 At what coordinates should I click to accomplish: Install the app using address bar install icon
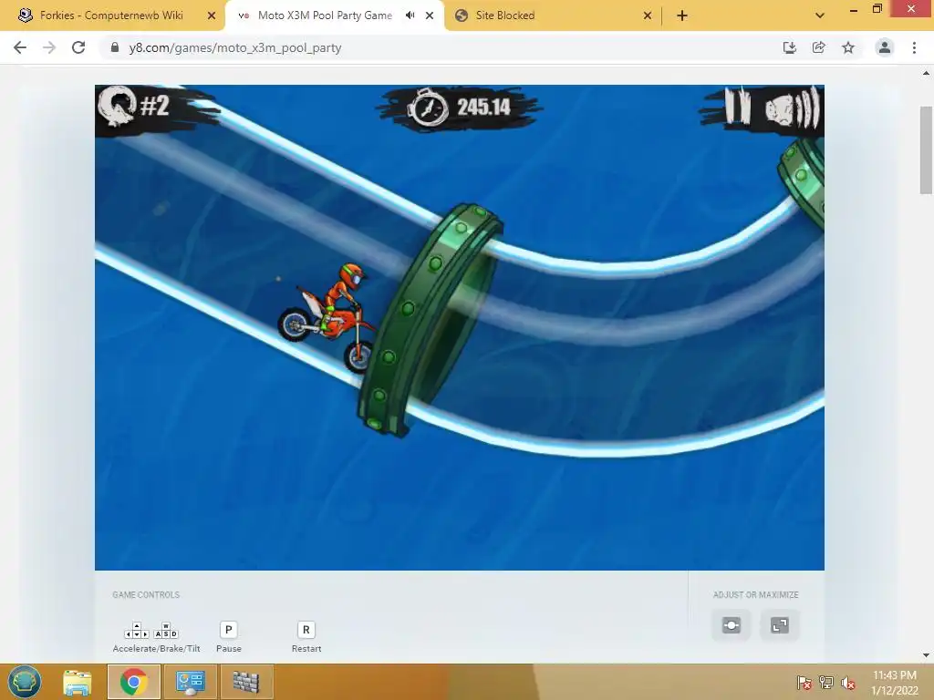point(789,47)
